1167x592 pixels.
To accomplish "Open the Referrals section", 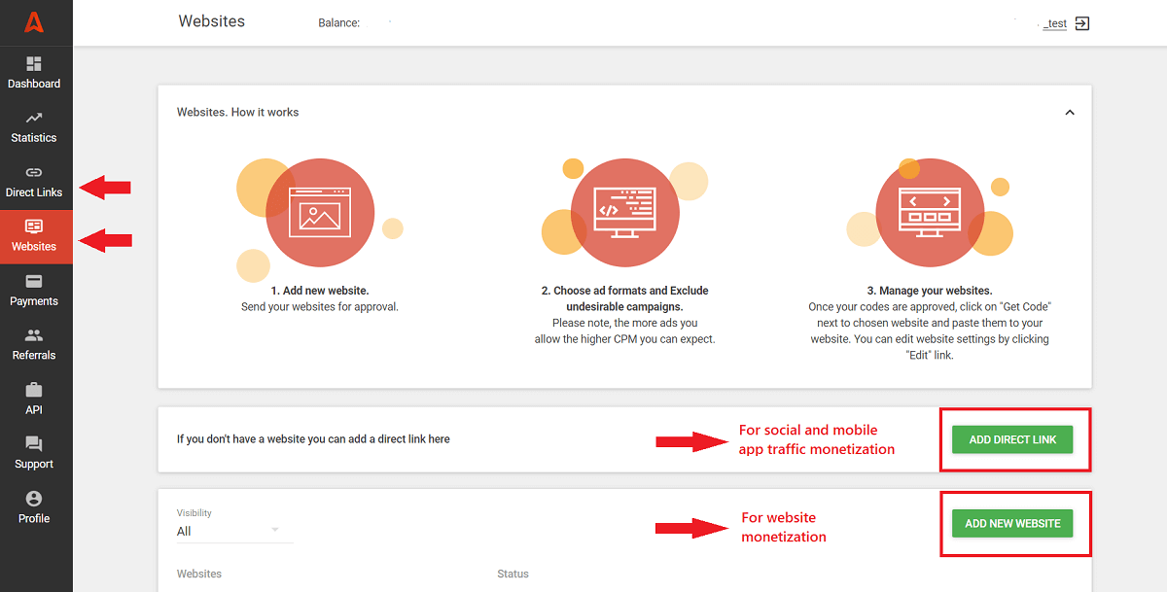I will 34,345.
